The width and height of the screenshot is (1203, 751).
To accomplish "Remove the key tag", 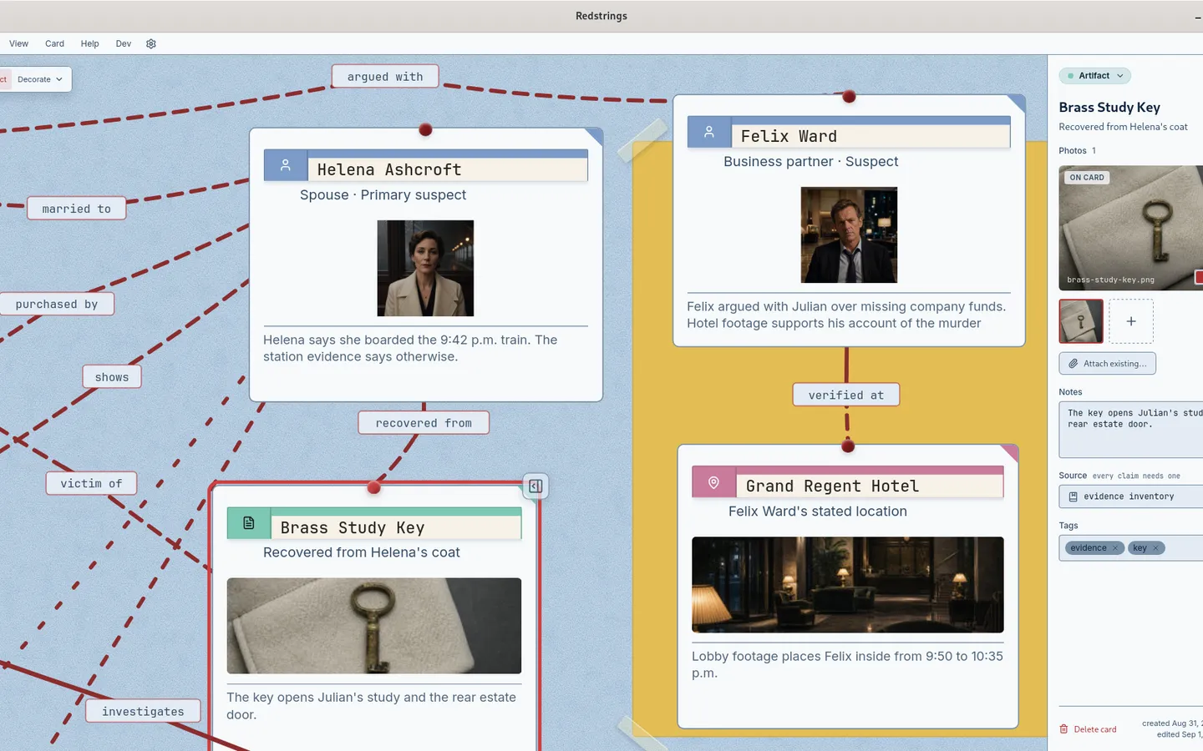I will point(1156,548).
